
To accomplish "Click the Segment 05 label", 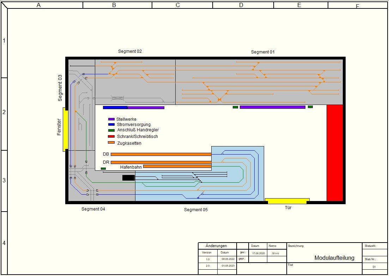I will pos(196,210).
